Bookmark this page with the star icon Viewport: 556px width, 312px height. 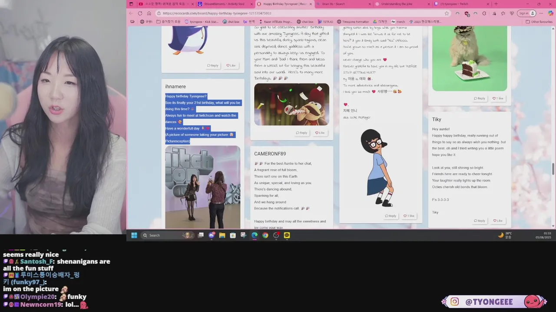tap(447, 13)
